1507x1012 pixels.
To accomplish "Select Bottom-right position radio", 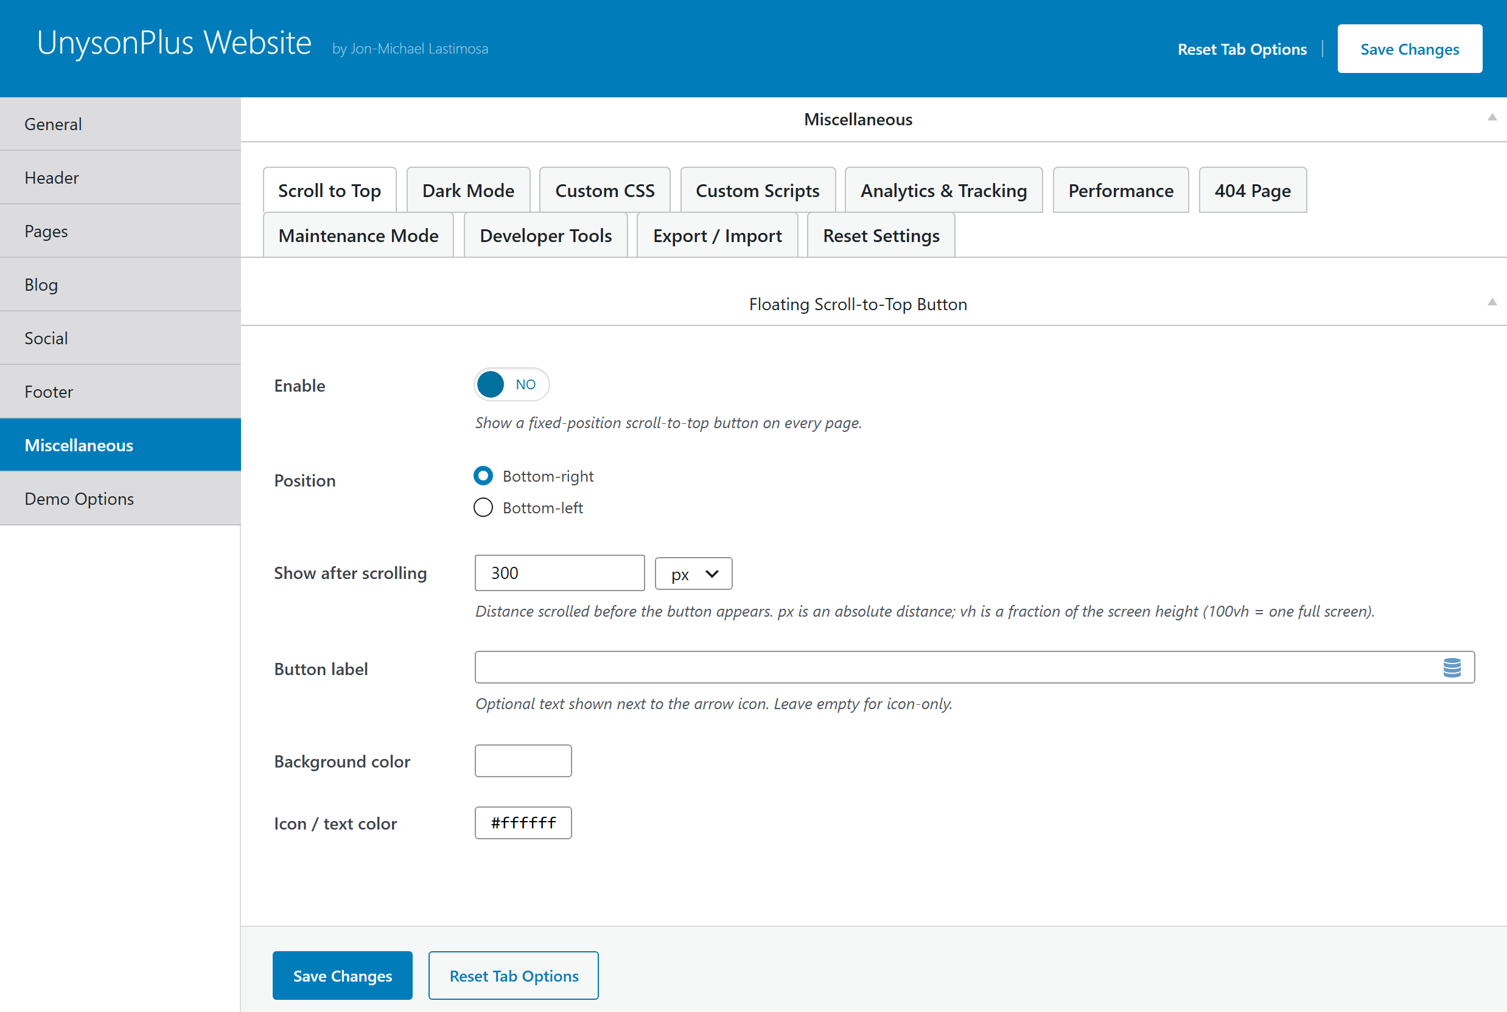I will [x=483, y=476].
